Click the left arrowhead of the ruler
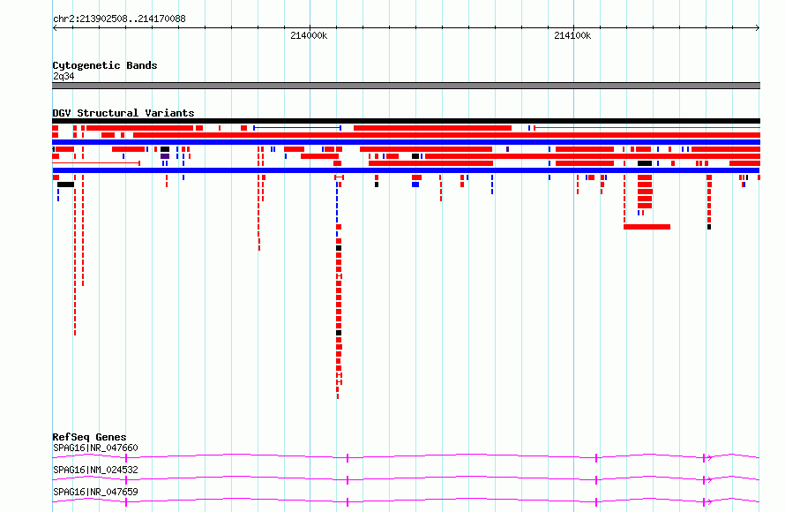 point(55,28)
